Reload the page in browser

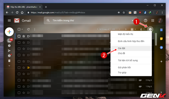(x=17, y=12)
